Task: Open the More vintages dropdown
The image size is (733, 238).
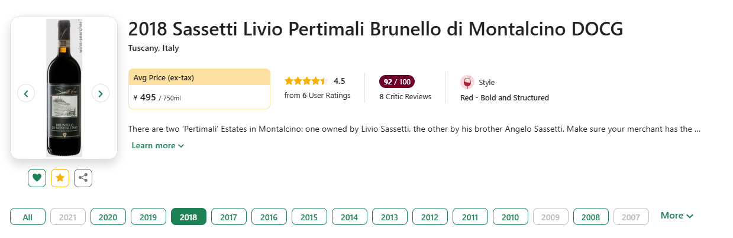Action: click(676, 216)
